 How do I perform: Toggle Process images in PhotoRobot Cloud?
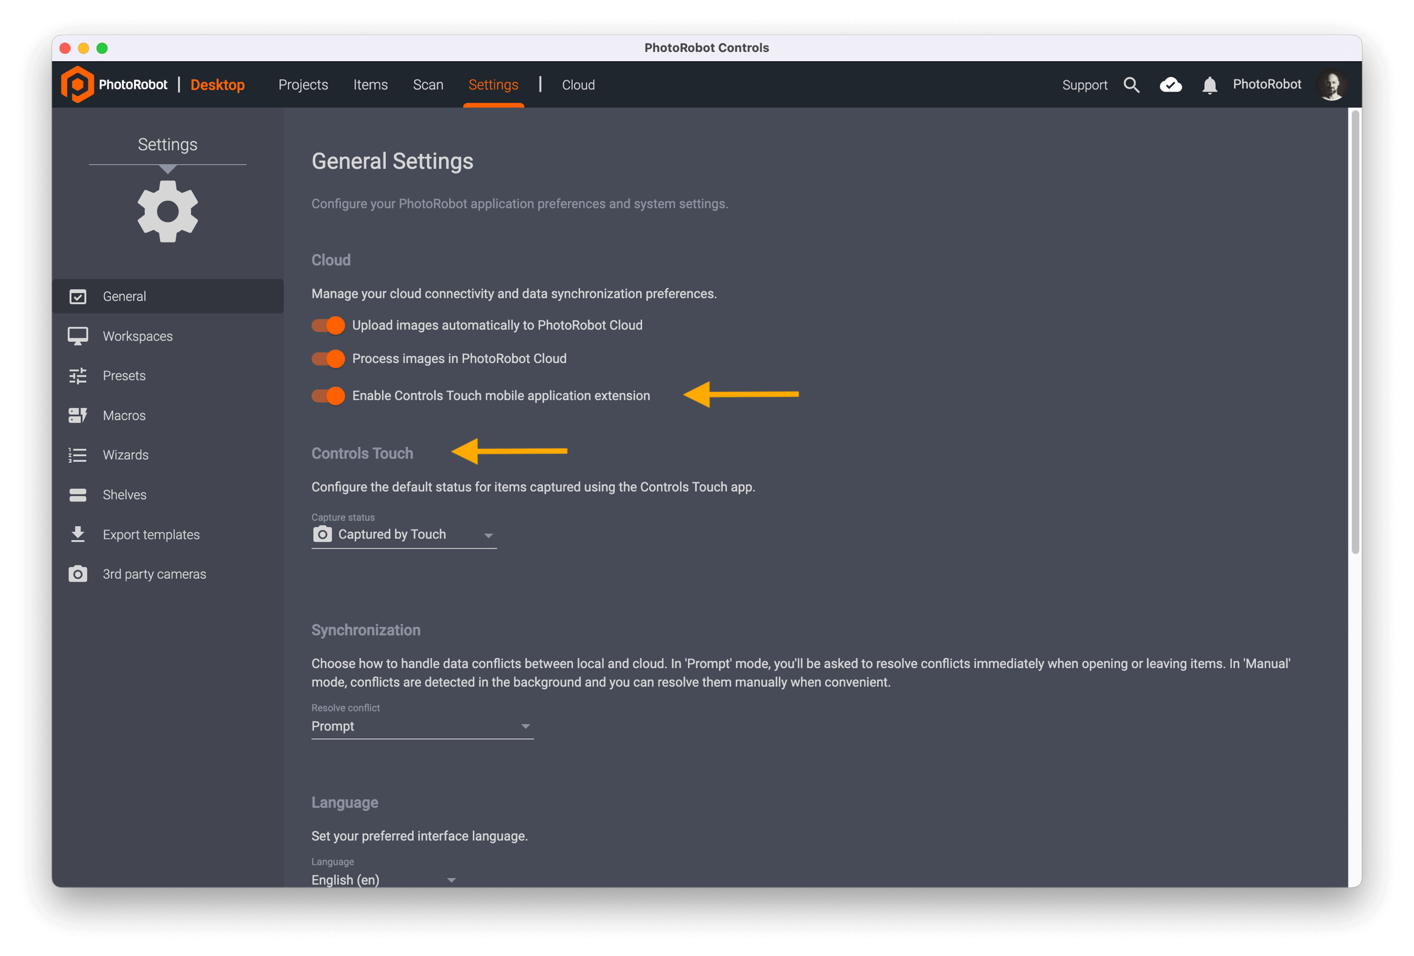(328, 359)
